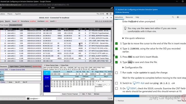Open the power icon in GNOME top panel

coord(110,14)
